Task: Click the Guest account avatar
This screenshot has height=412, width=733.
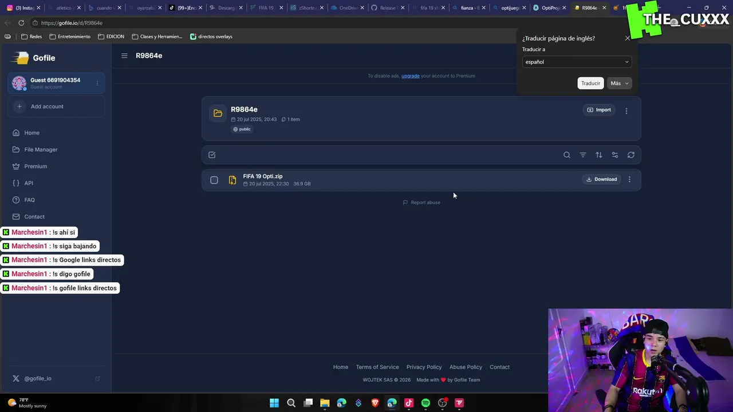Action: click(19, 83)
